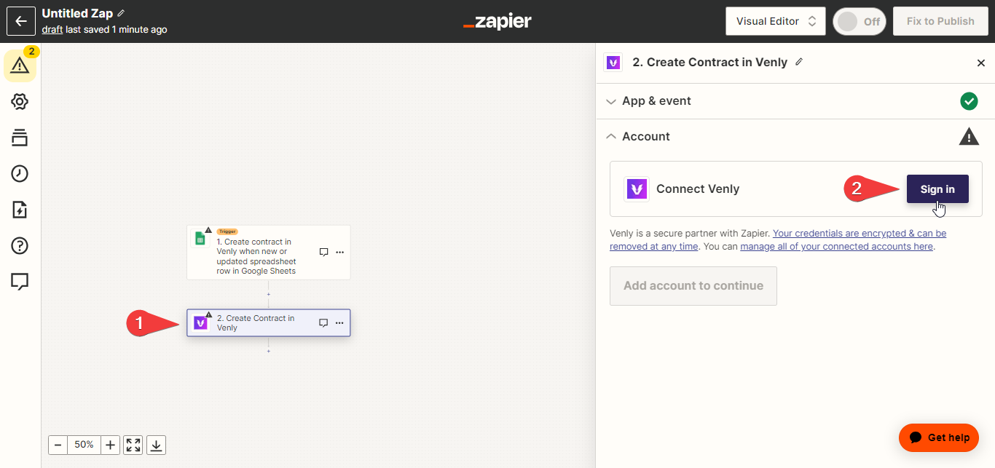Add a comment on step 2

(x=323, y=322)
